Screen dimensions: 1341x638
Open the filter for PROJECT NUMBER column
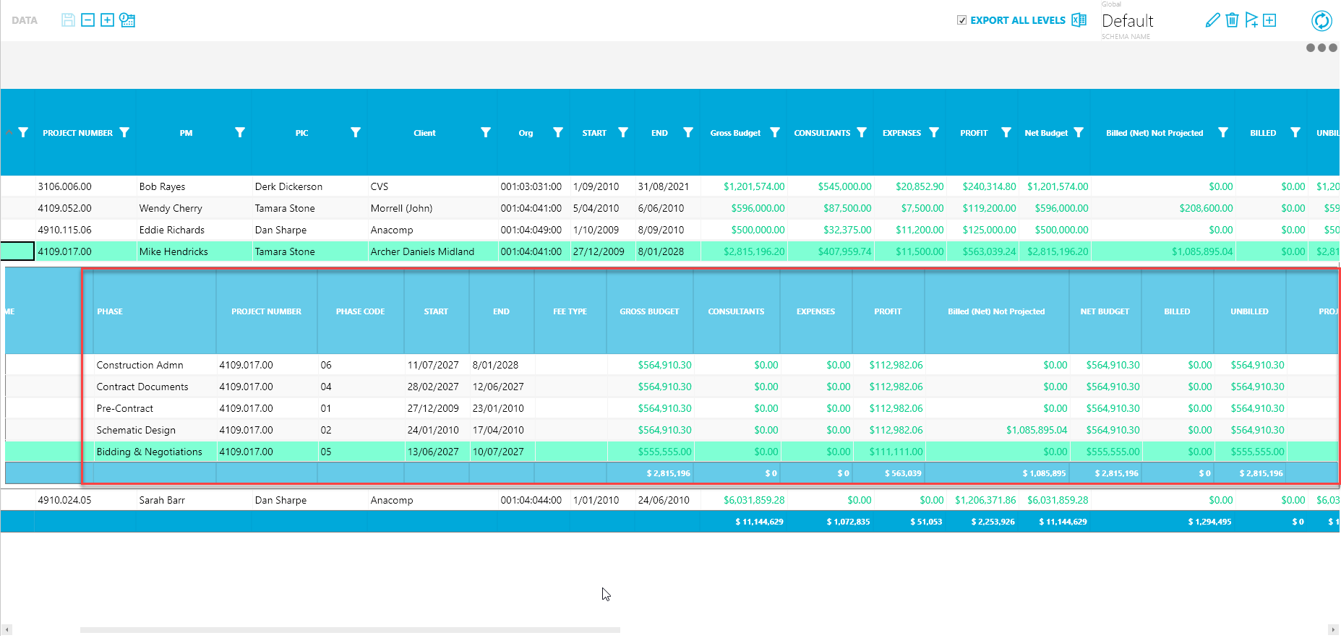[x=124, y=132]
